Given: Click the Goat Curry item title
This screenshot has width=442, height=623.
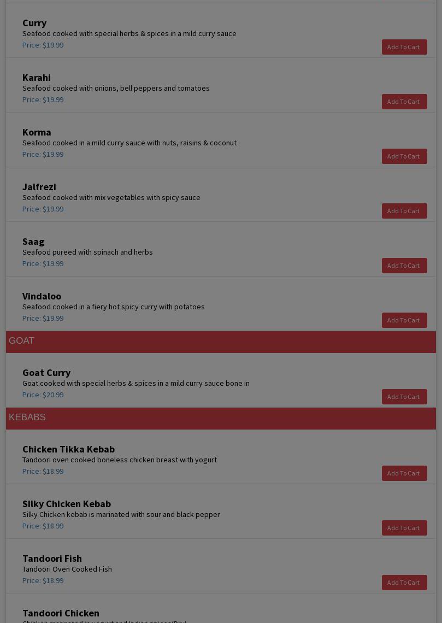Looking at the screenshot, I should click(46, 373).
